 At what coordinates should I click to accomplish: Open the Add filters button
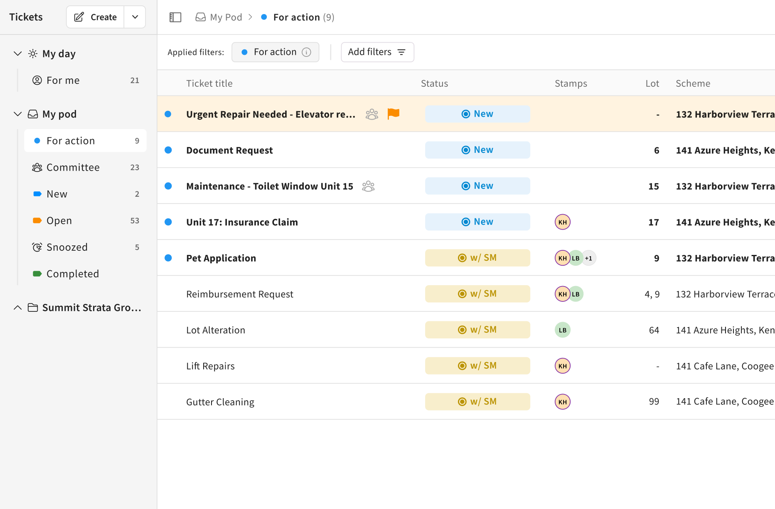(377, 52)
